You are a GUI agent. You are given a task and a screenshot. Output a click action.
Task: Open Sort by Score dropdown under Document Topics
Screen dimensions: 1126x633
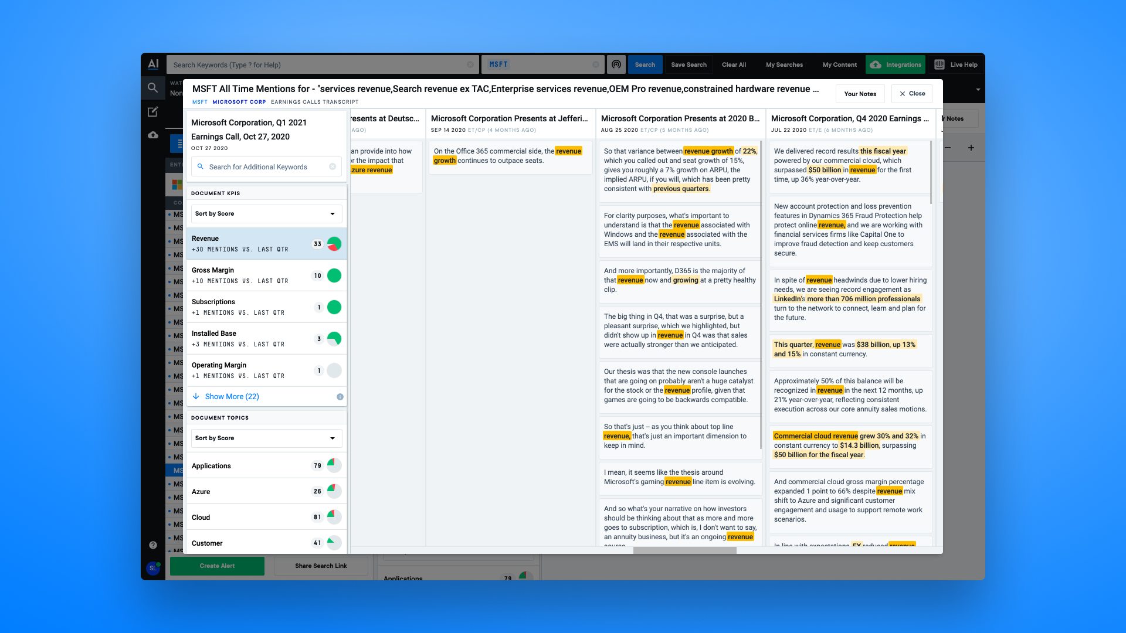tap(266, 438)
